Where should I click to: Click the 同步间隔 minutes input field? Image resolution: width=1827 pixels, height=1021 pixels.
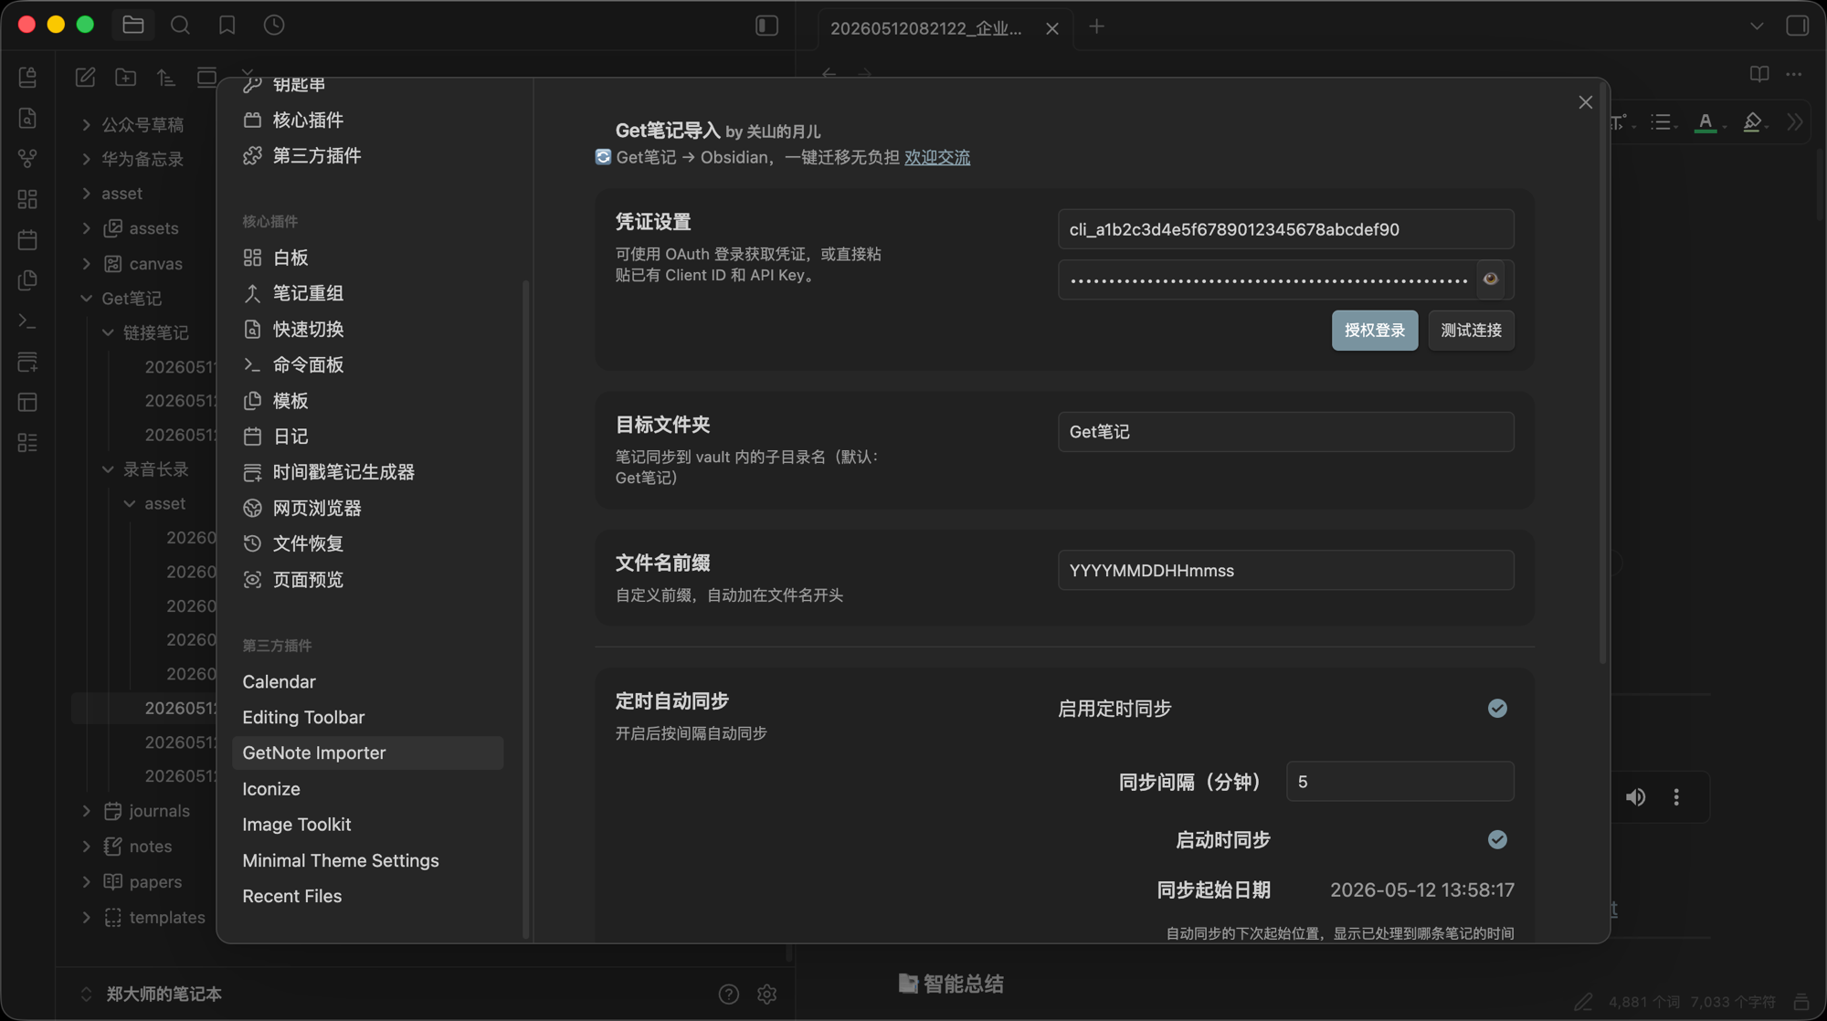(x=1400, y=782)
